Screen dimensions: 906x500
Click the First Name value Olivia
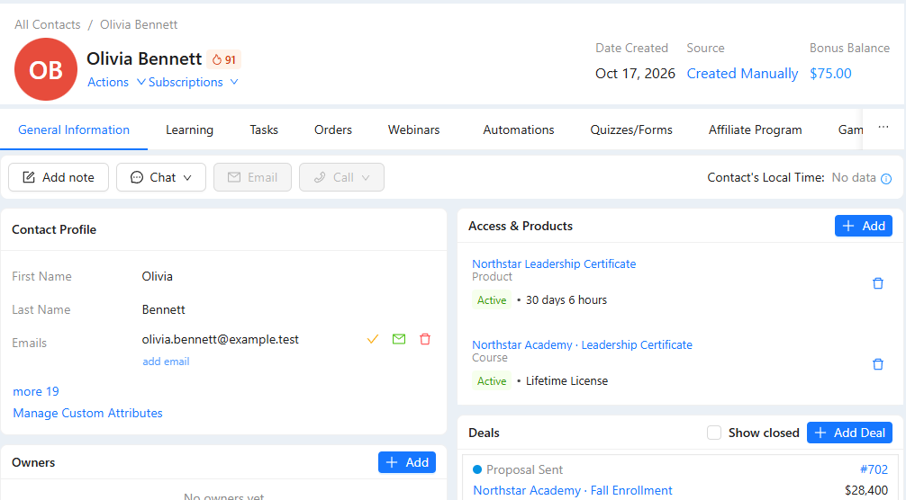pos(158,276)
